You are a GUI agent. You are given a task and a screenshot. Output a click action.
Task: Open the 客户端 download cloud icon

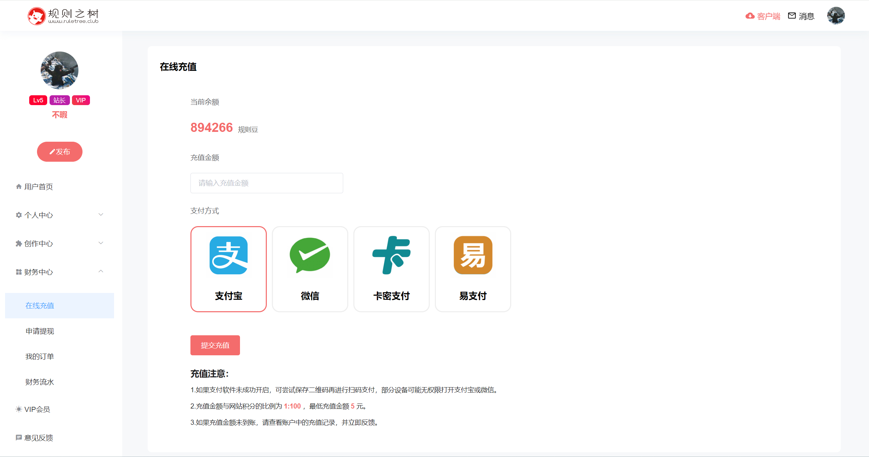coord(750,16)
